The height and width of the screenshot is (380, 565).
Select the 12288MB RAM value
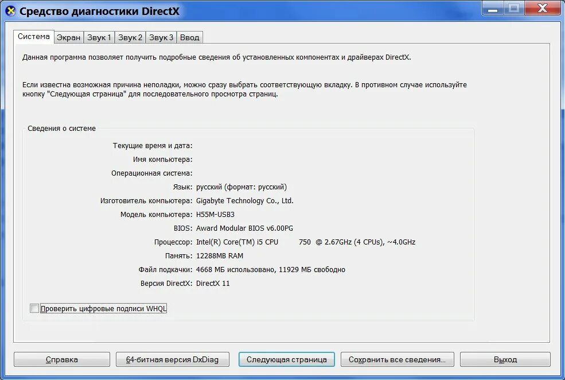click(x=220, y=255)
